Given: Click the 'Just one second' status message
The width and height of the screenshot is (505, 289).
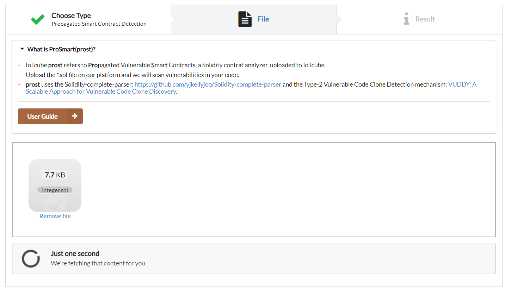Looking at the screenshot, I should tap(75, 253).
